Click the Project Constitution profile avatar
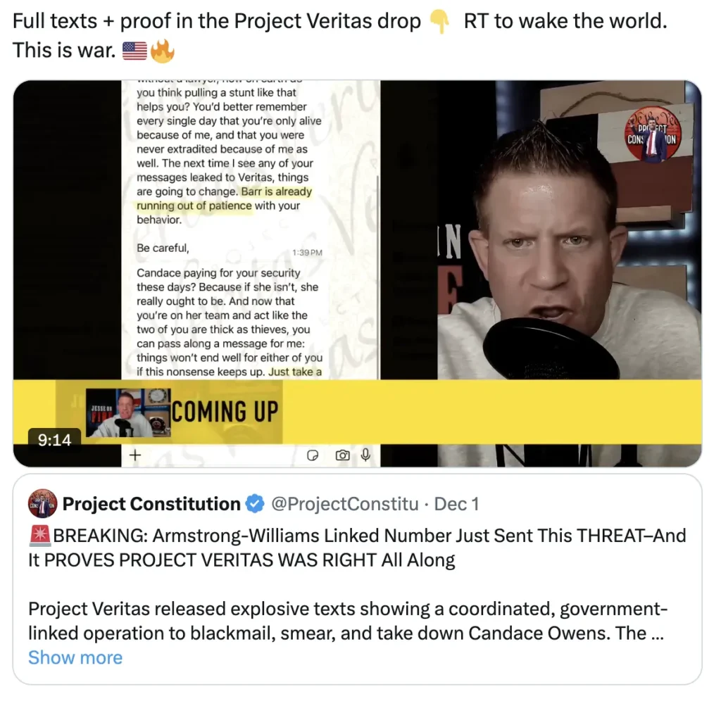 [x=43, y=504]
